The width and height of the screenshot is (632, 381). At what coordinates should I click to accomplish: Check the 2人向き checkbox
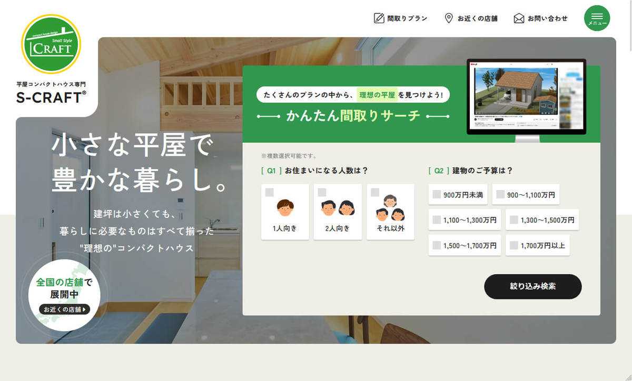(x=322, y=192)
